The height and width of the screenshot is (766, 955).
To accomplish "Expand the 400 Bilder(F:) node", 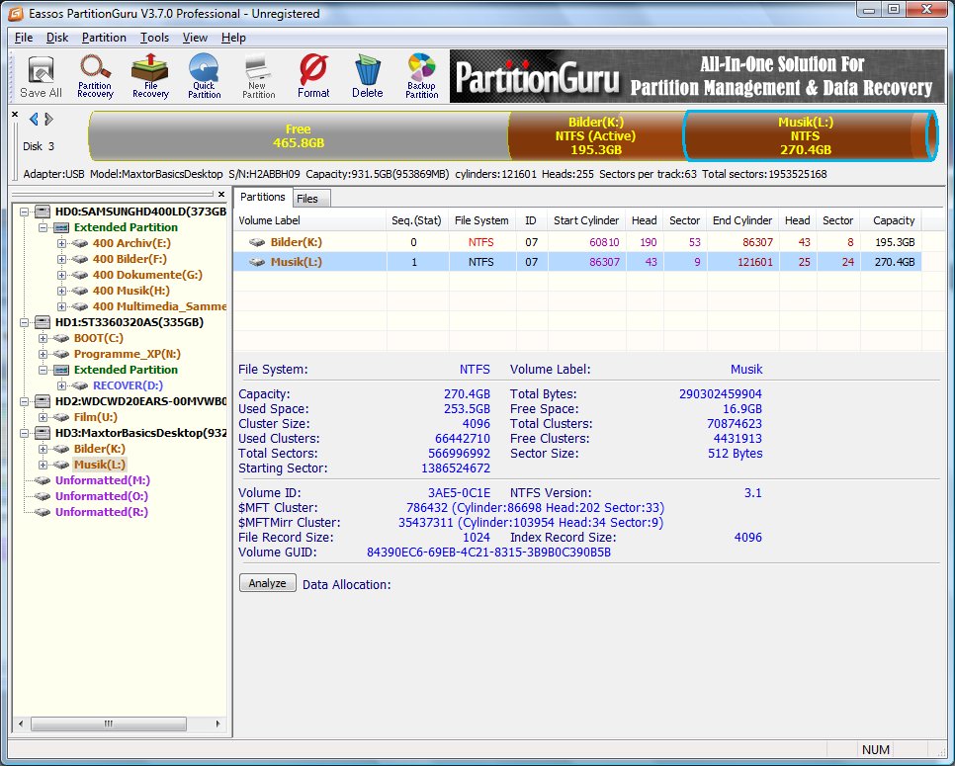I will pyautogui.click(x=61, y=259).
